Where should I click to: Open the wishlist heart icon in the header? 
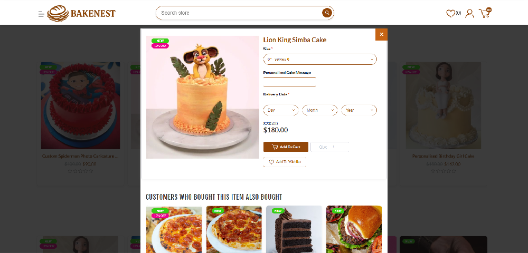pyautogui.click(x=450, y=13)
